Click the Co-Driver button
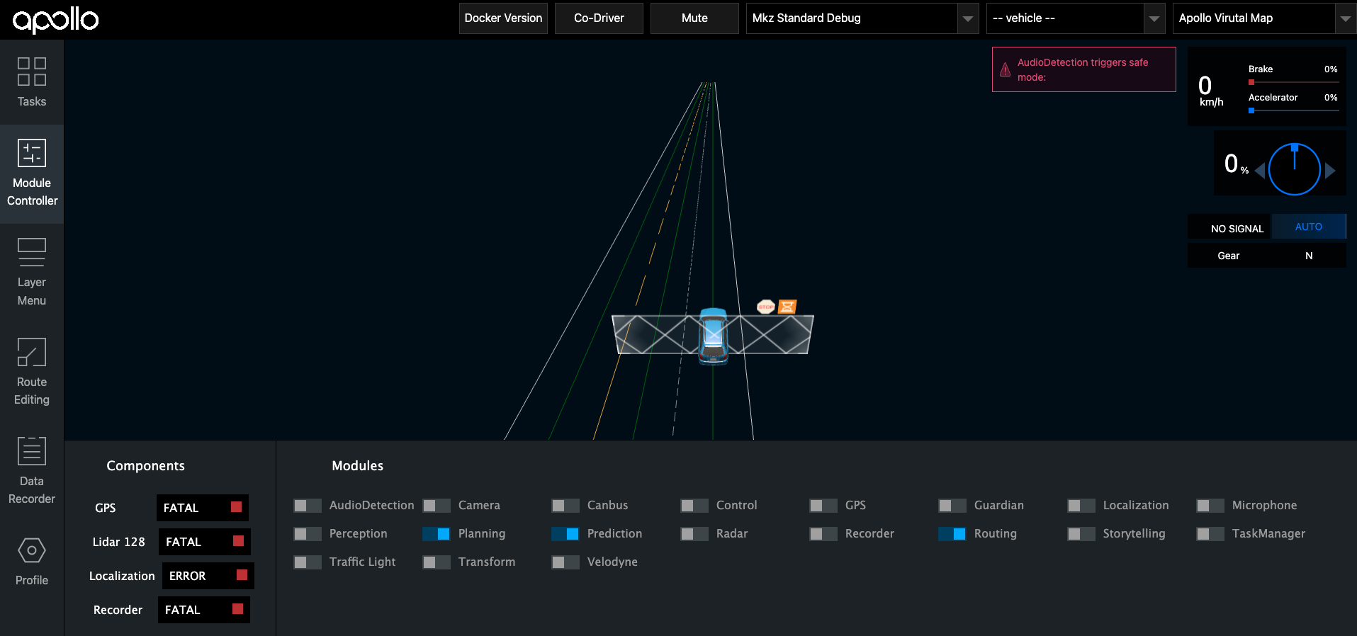 (599, 18)
